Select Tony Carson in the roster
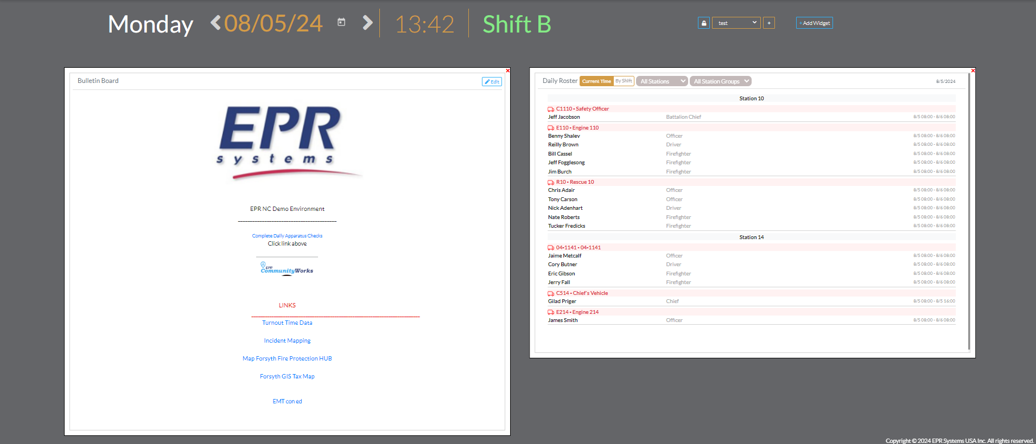The image size is (1036, 444). click(563, 200)
